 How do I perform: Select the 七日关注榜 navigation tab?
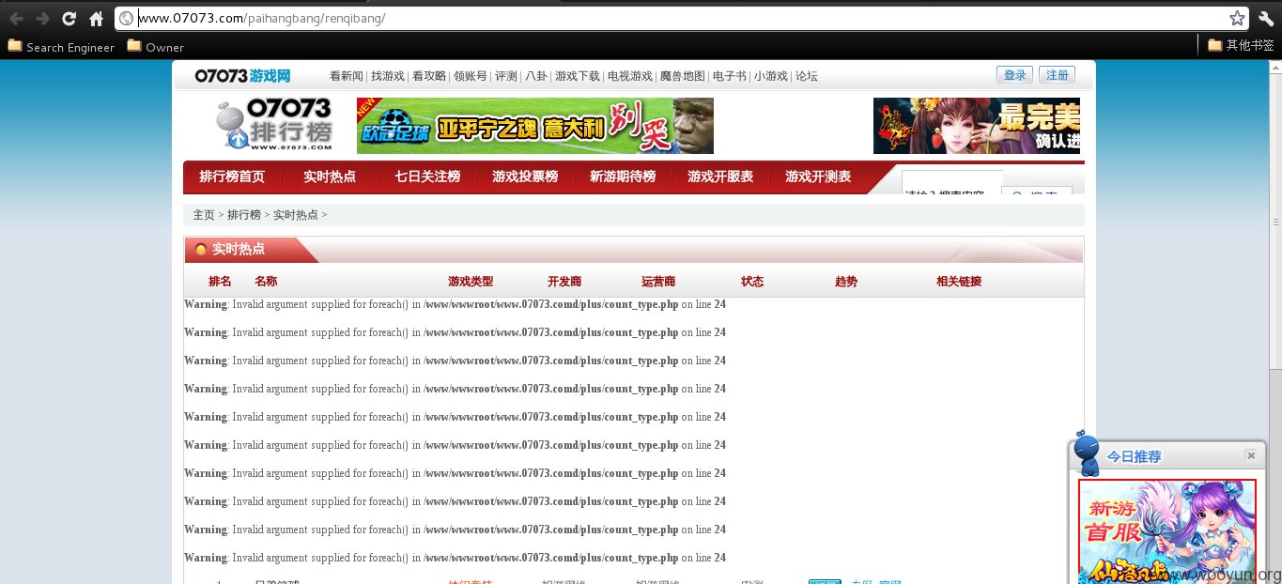[x=427, y=177]
